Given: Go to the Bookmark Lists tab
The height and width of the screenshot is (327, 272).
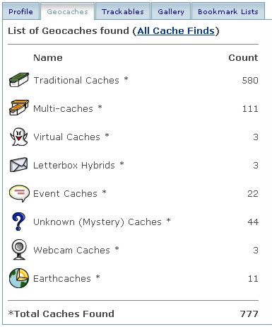Looking at the screenshot, I should [x=228, y=11].
